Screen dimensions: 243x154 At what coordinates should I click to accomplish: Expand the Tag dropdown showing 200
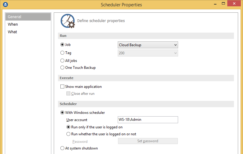click(148, 53)
